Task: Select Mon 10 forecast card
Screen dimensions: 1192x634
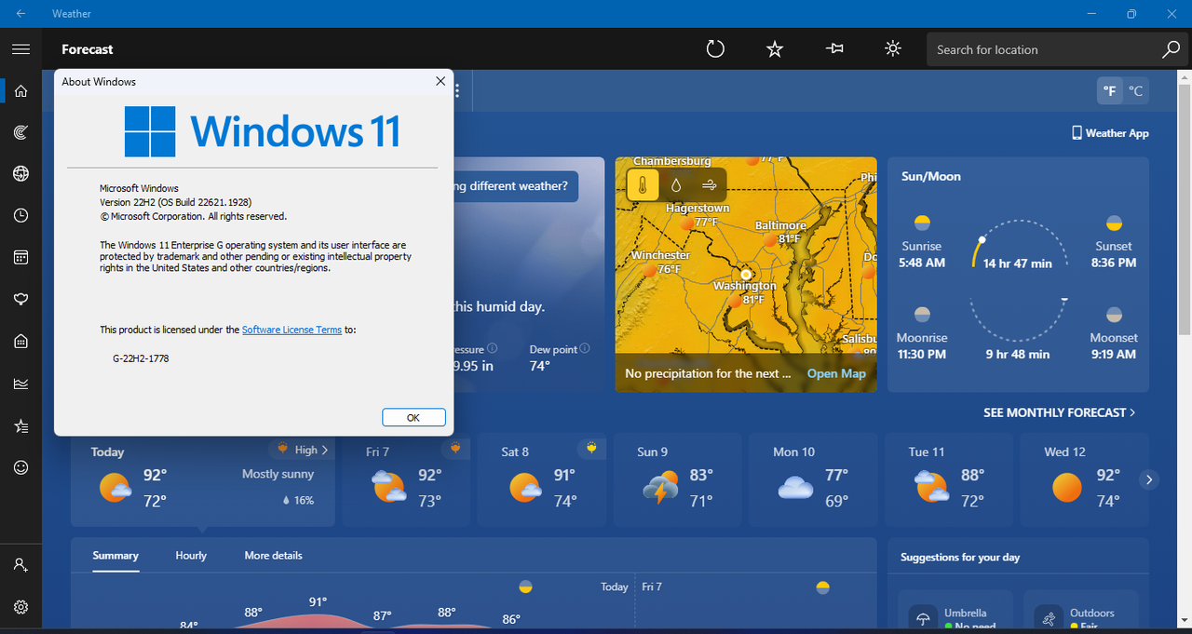Action: coord(814,480)
